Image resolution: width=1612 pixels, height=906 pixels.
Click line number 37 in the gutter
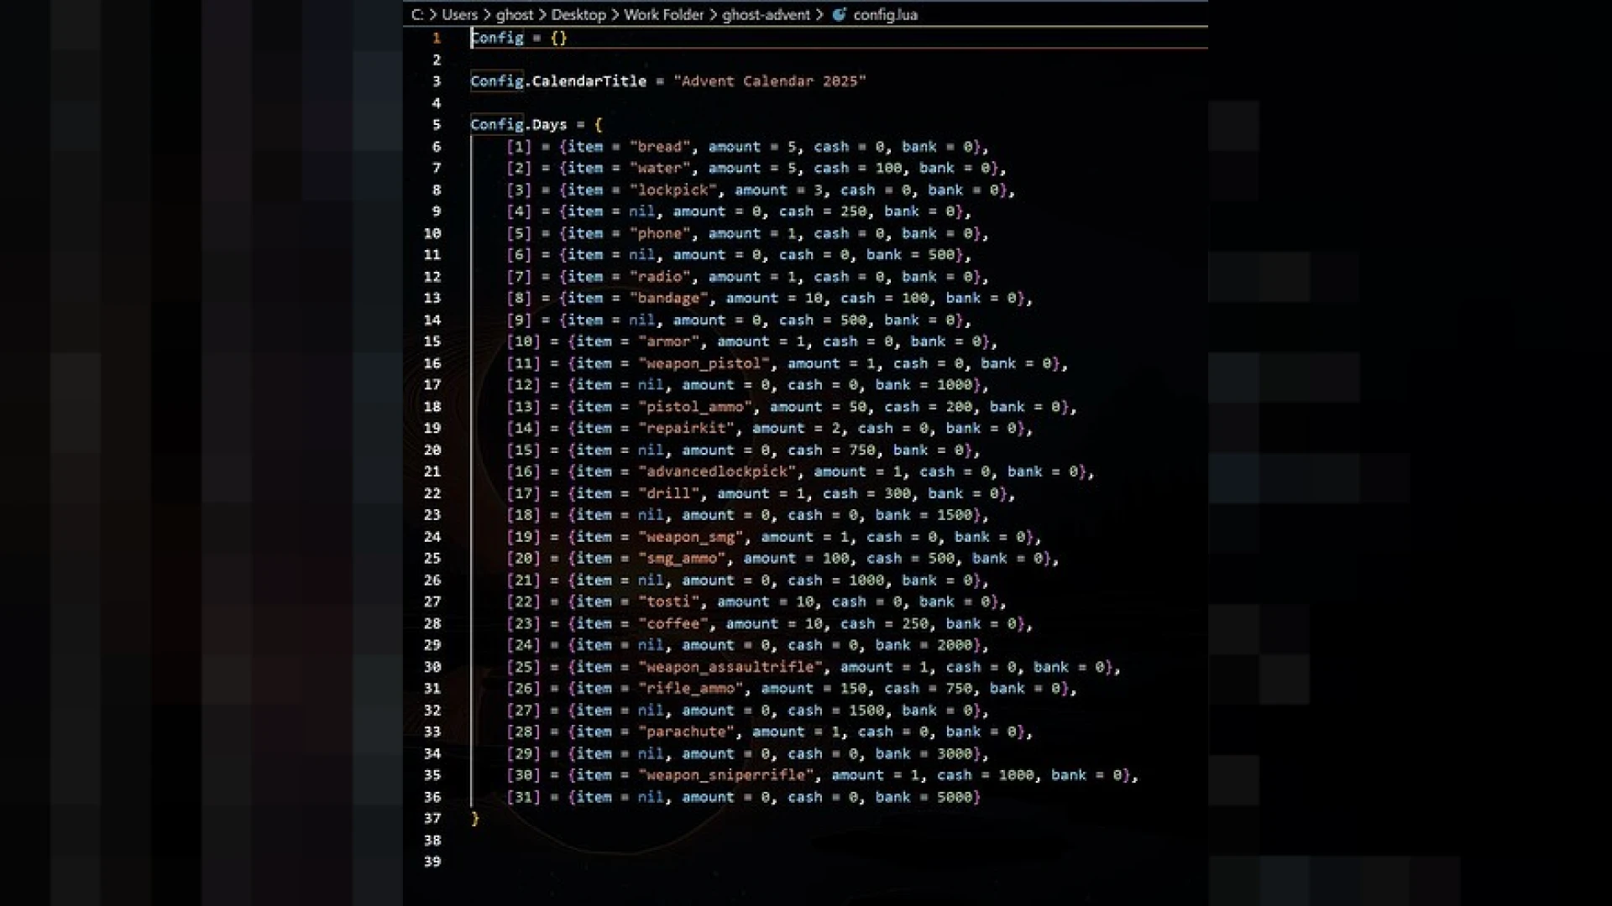click(432, 818)
